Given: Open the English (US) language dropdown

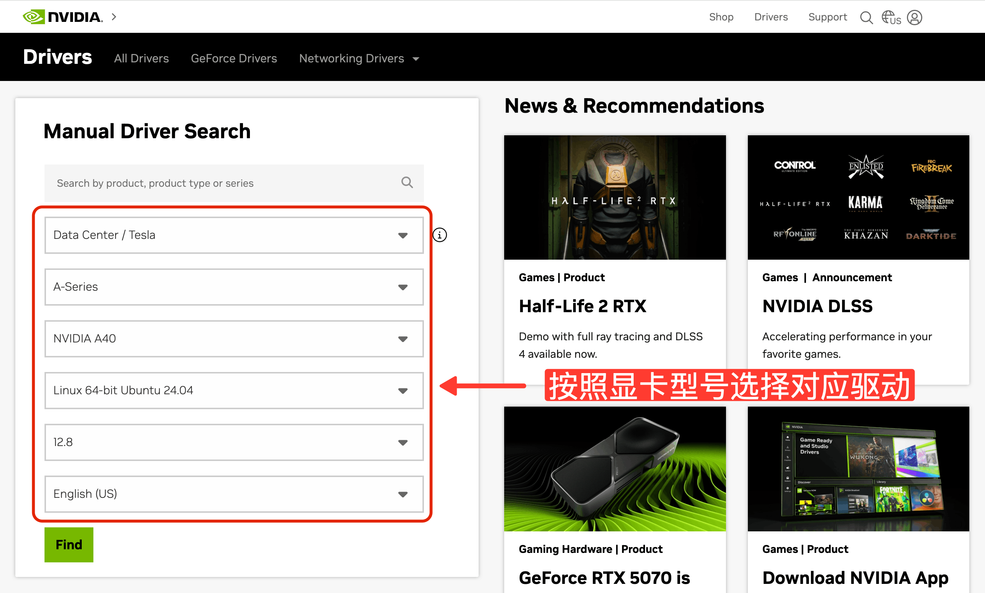Looking at the screenshot, I should tap(234, 494).
